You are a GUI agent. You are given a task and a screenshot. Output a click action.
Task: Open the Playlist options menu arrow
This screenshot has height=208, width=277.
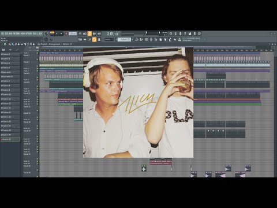click(x=2, y=44)
